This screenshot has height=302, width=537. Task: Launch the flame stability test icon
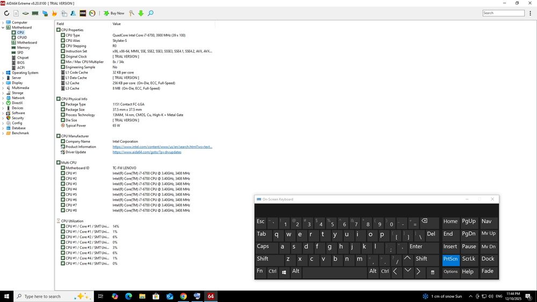[x=54, y=13]
